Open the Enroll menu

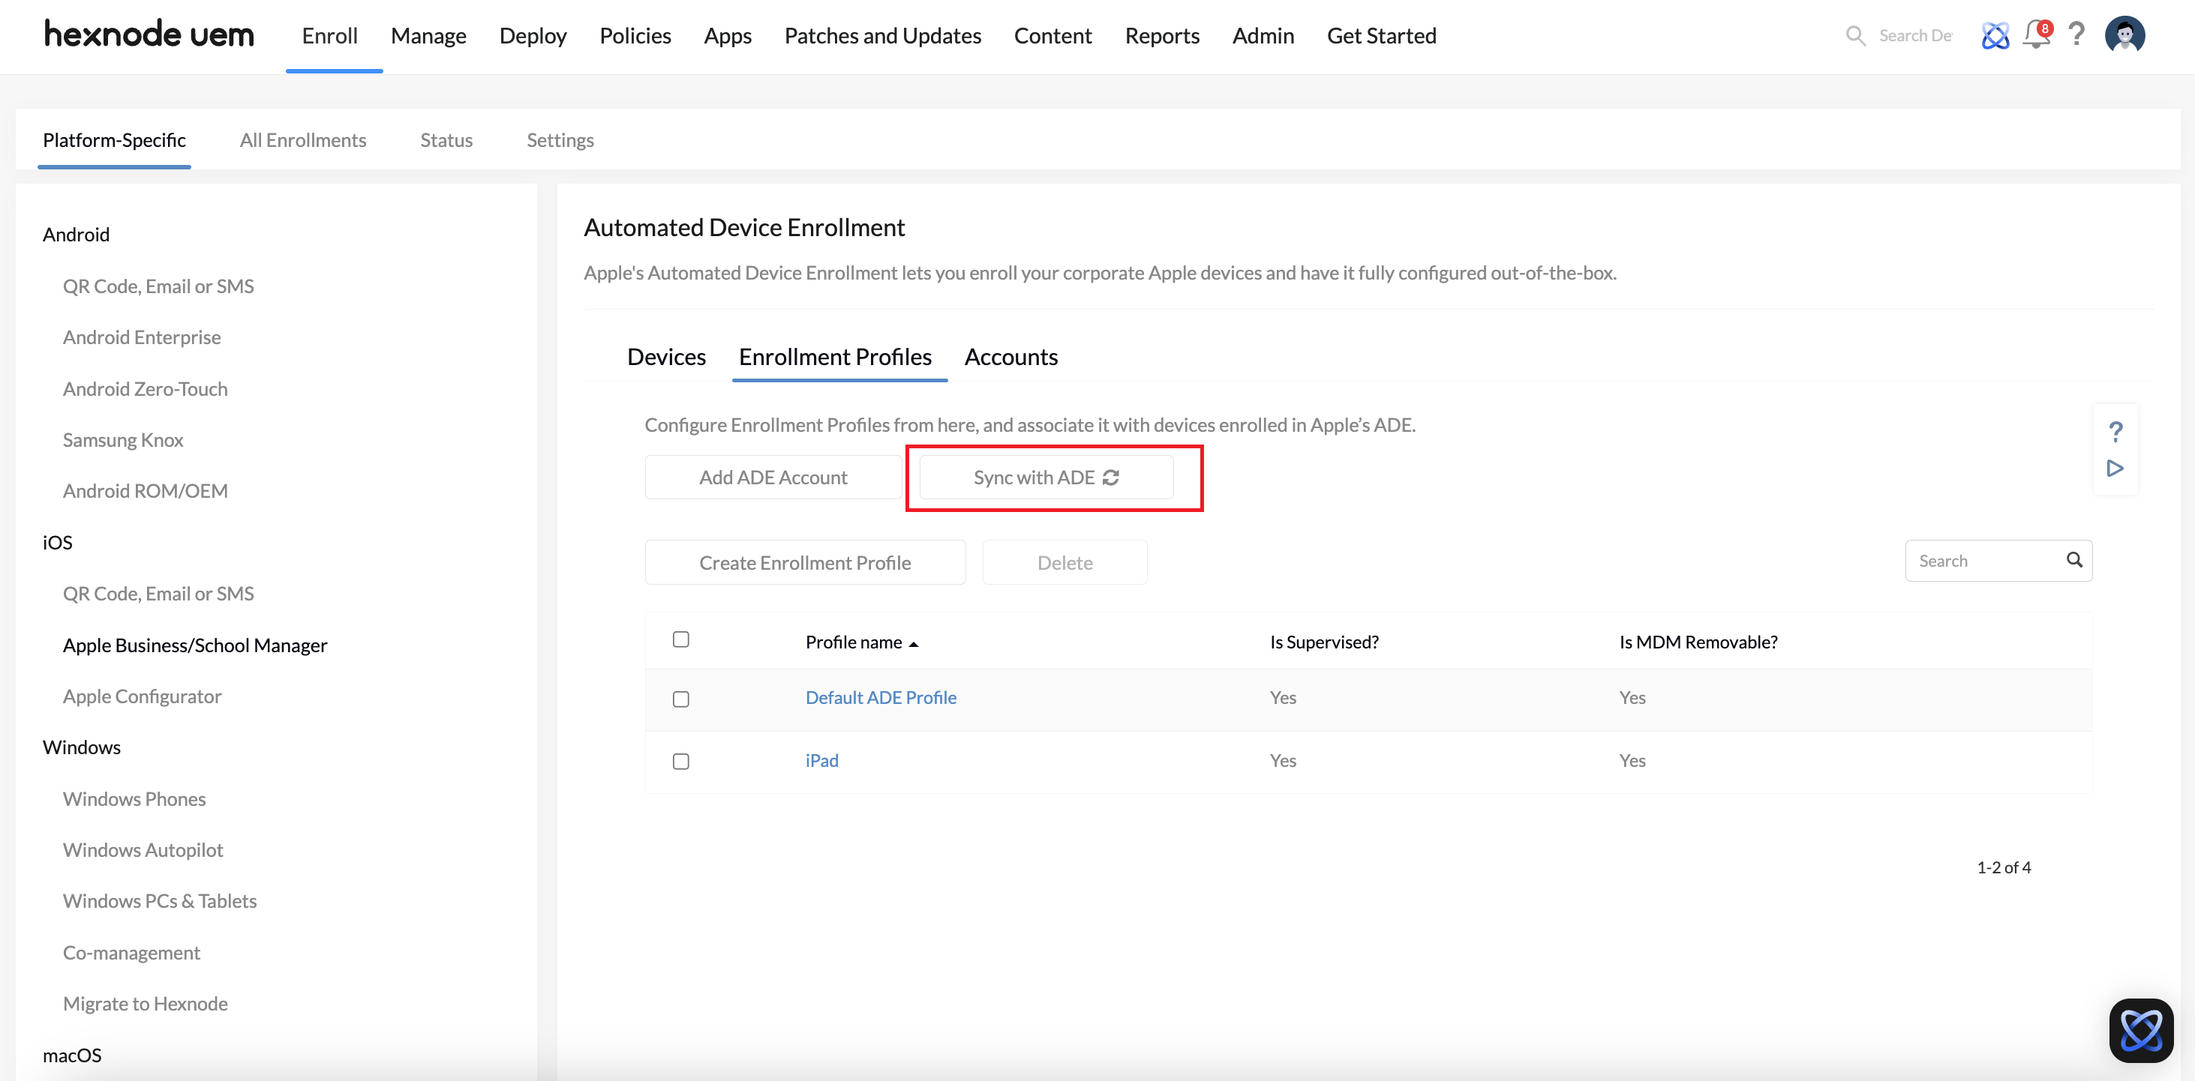click(330, 36)
